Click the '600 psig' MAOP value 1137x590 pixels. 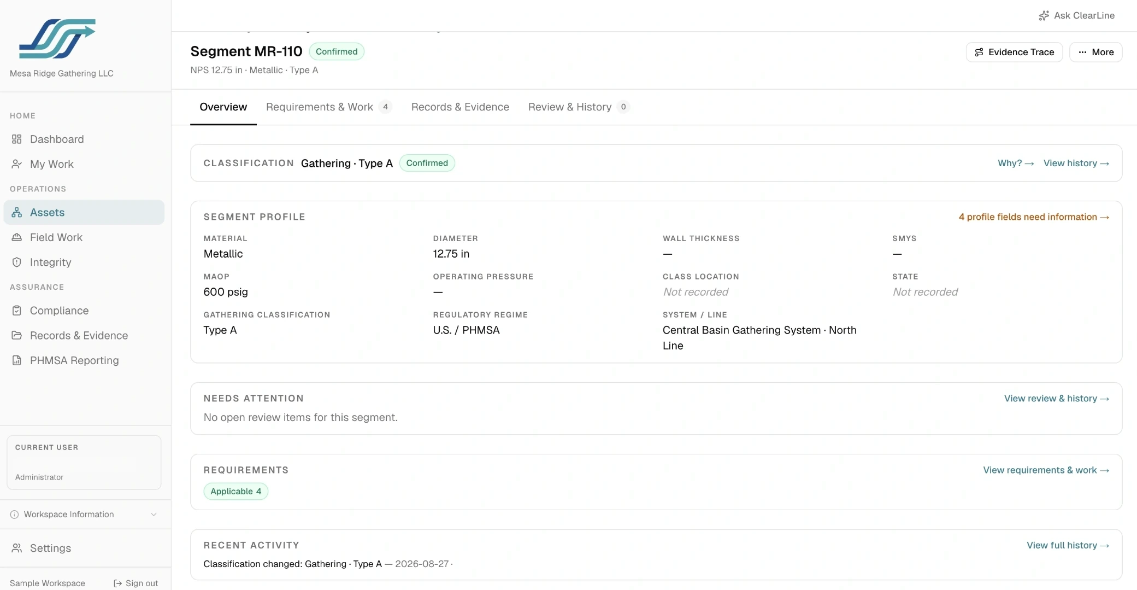click(226, 292)
